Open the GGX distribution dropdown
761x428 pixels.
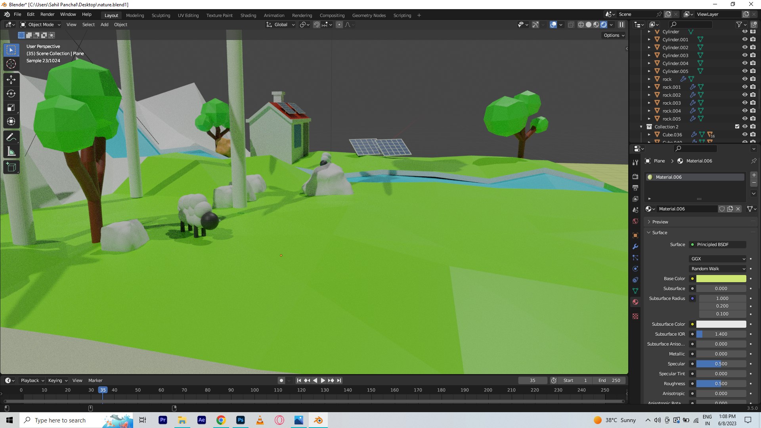tap(718, 259)
